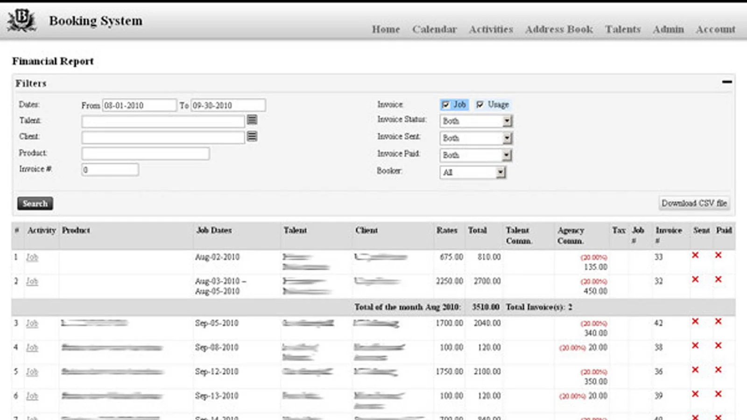Uncheck the Usage invoice checkbox
Viewport: 747px width, 420px height.
pyautogui.click(x=480, y=105)
